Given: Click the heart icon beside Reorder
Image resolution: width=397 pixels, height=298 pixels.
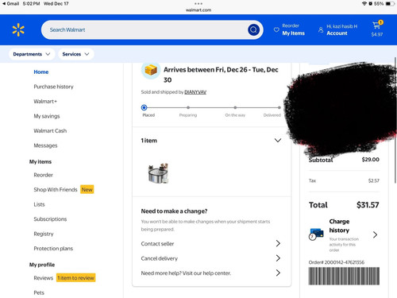Looking at the screenshot, I should click(x=276, y=29).
